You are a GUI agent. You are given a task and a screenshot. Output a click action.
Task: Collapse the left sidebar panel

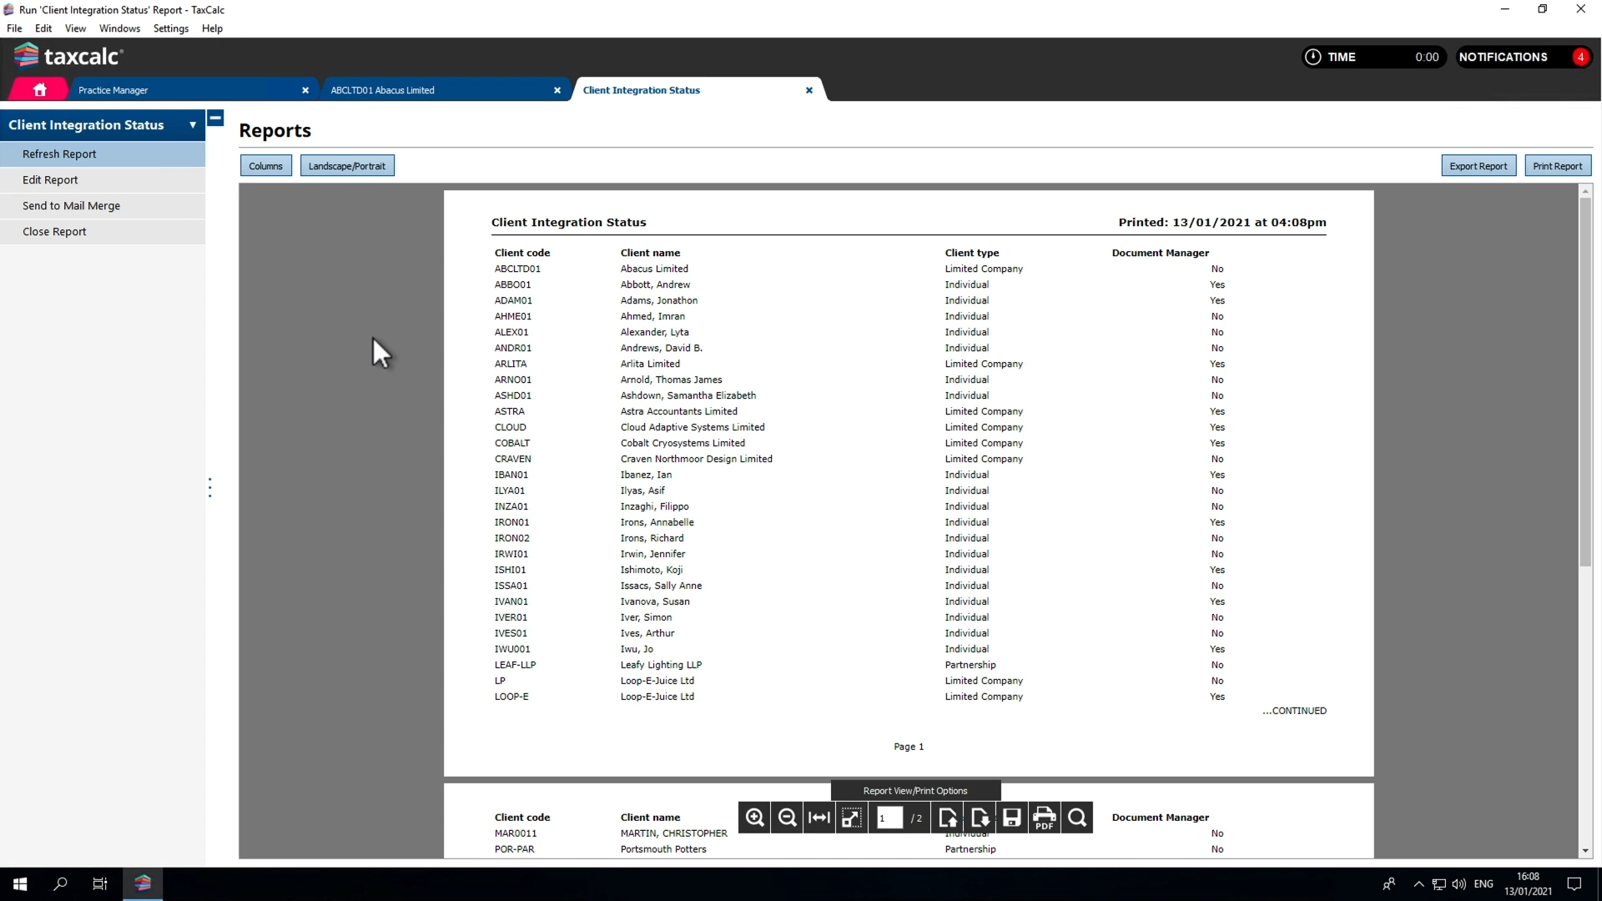215,118
